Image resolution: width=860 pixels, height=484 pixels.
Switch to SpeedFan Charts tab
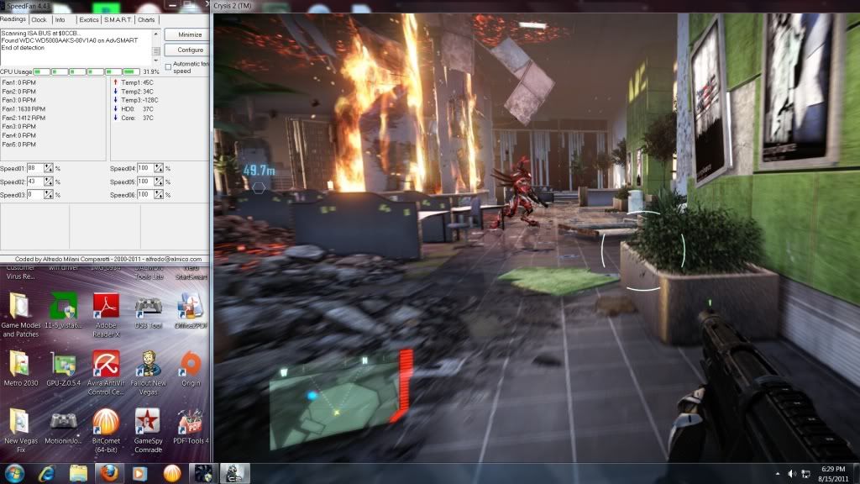pyautogui.click(x=146, y=20)
